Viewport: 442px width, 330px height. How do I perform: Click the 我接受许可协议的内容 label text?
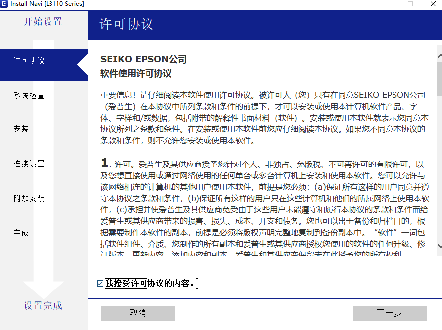[x=151, y=283]
